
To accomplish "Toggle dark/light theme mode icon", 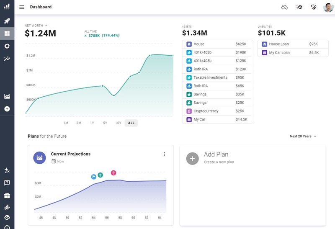I will pos(313,7).
